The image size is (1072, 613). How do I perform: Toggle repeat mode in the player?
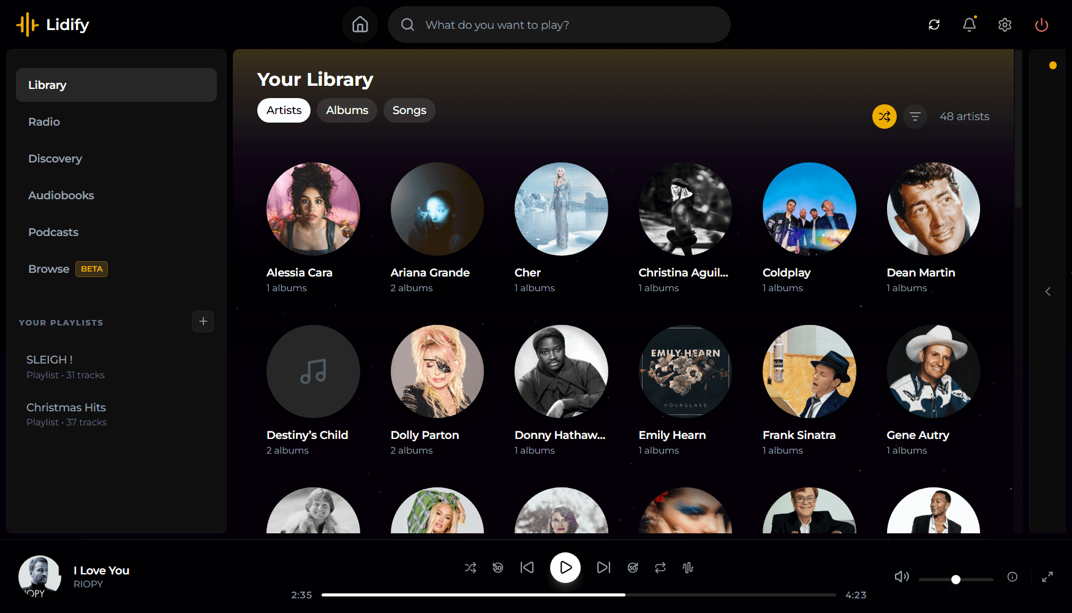pyautogui.click(x=660, y=568)
